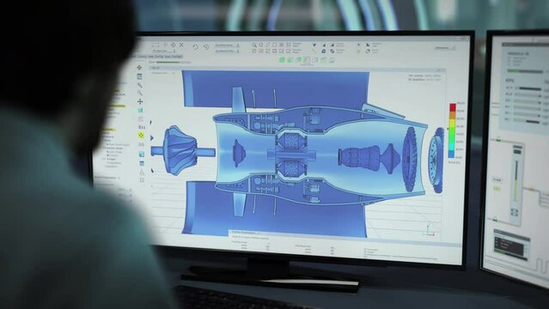The height and width of the screenshot is (309, 549).
Task: Click the crosshair target icon in top toolbar
Action: click(x=174, y=45)
